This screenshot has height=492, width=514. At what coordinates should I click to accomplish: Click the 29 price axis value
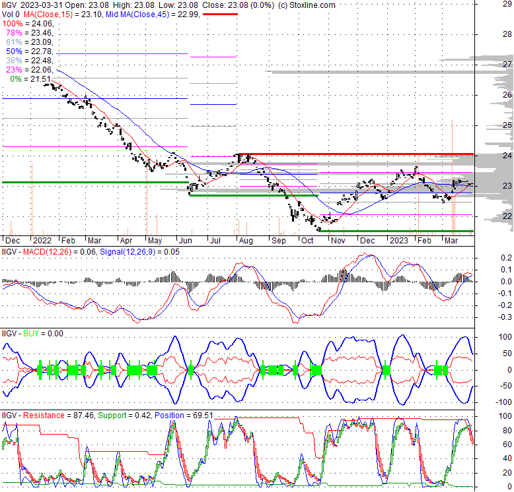click(x=507, y=4)
